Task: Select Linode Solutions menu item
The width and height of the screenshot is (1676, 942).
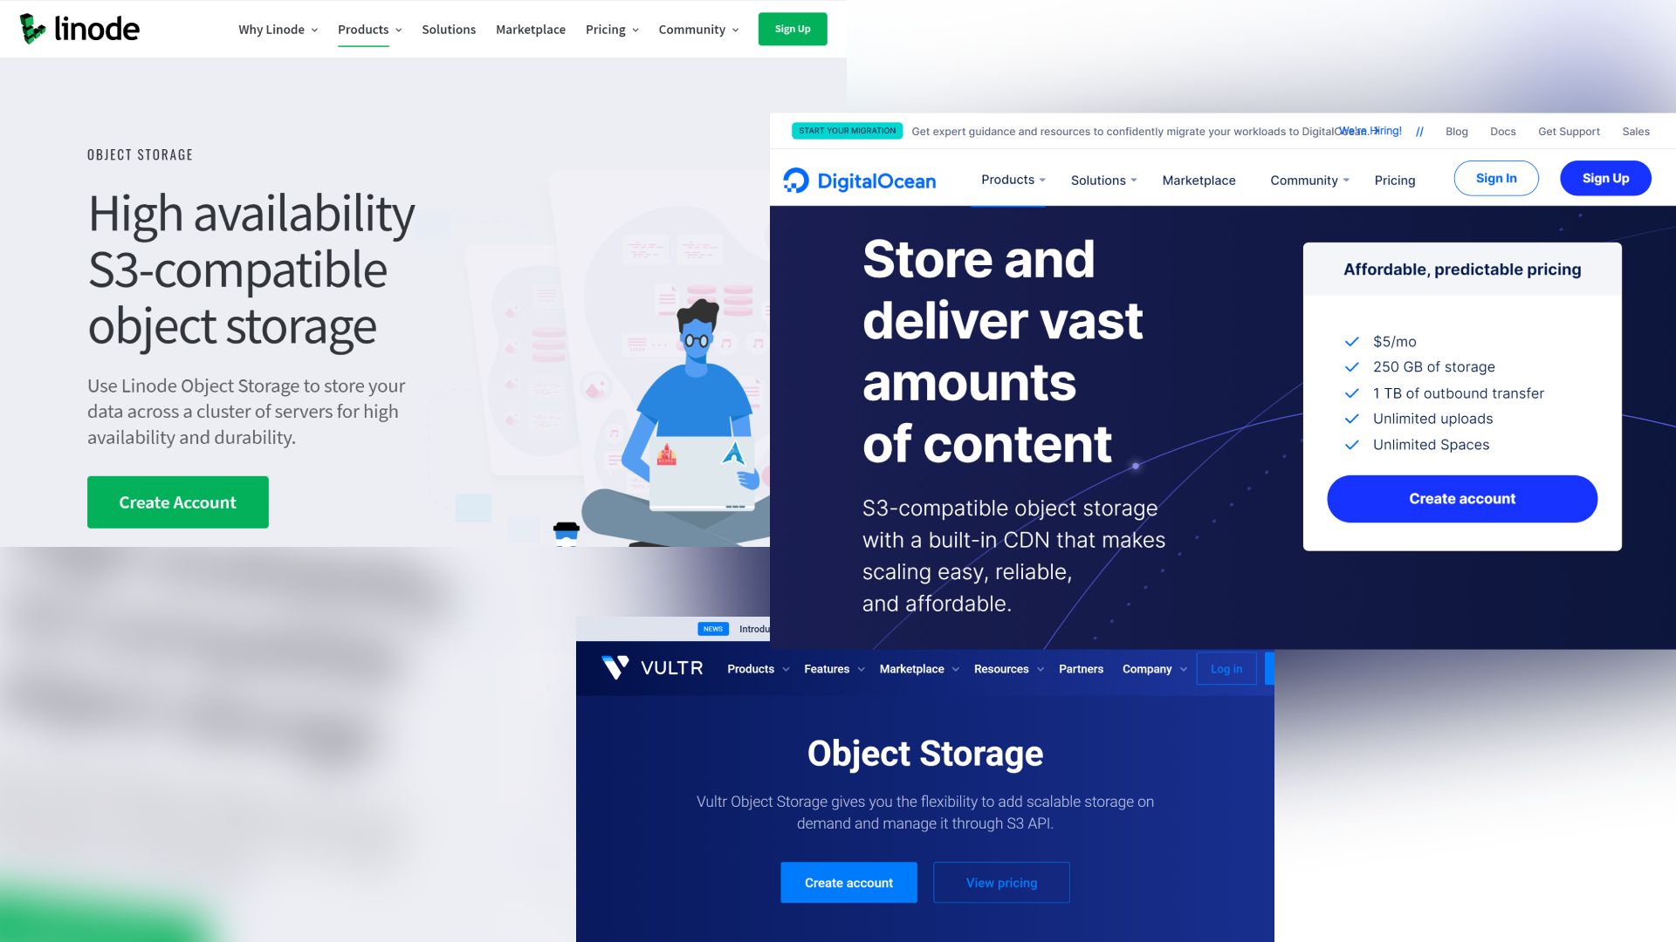Action: pos(449,28)
